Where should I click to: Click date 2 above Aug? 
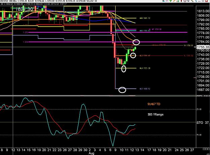click(90, 150)
